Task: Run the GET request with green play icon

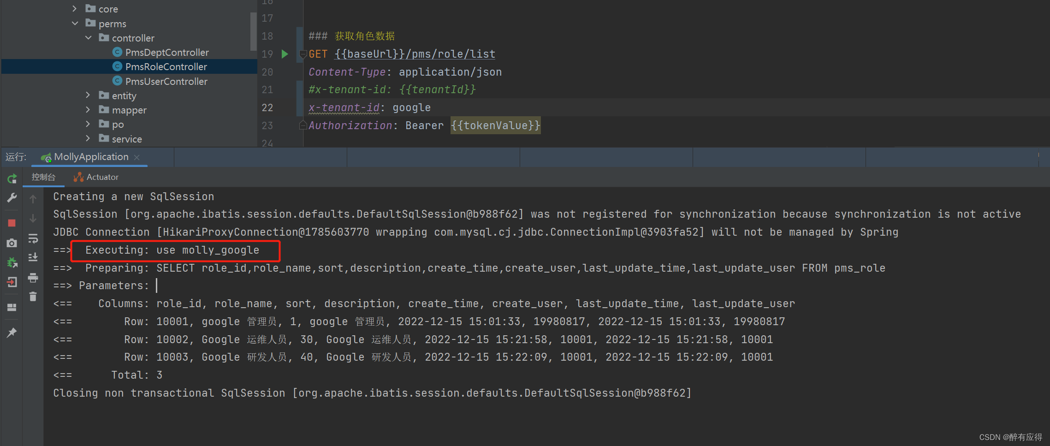Action: coord(285,54)
